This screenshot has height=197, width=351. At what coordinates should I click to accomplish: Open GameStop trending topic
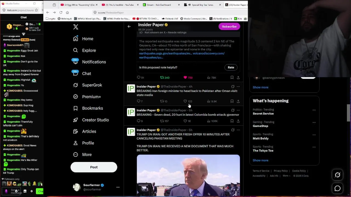pos(261,126)
